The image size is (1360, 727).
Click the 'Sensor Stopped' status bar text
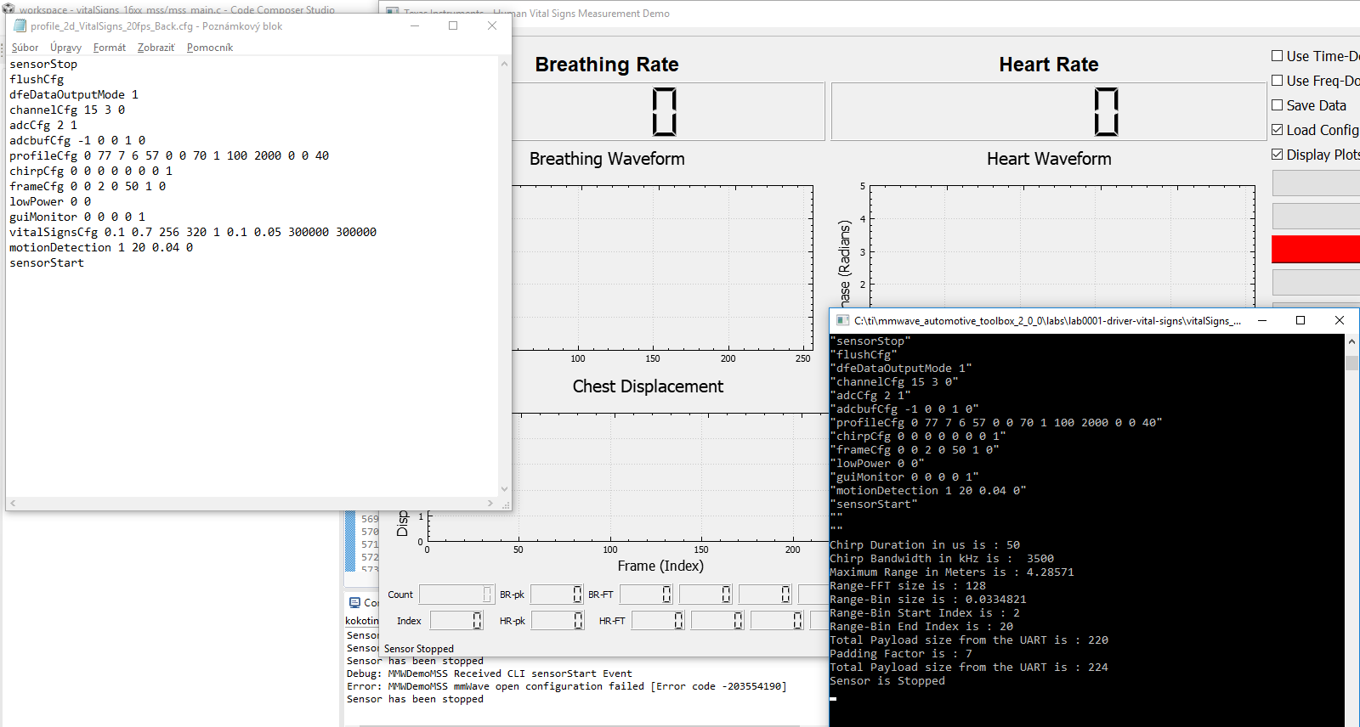(x=419, y=649)
